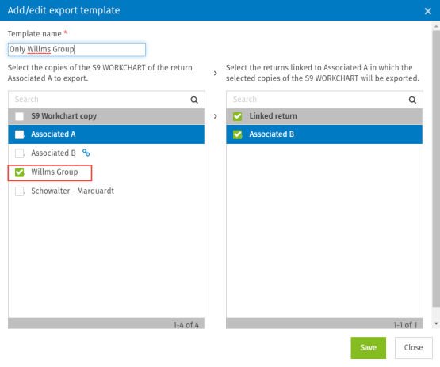Screen dimensions: 440x367
Task: Select the Schowalter - Marquardt row
Action: [x=106, y=191]
